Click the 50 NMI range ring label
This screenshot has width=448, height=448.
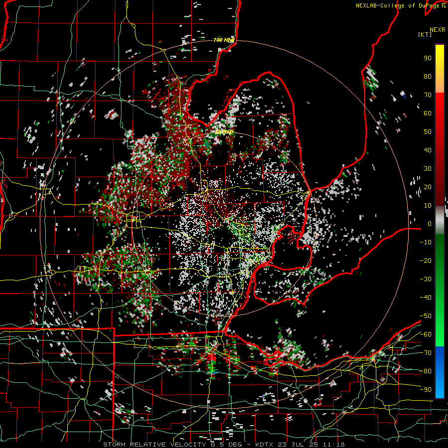224,132
